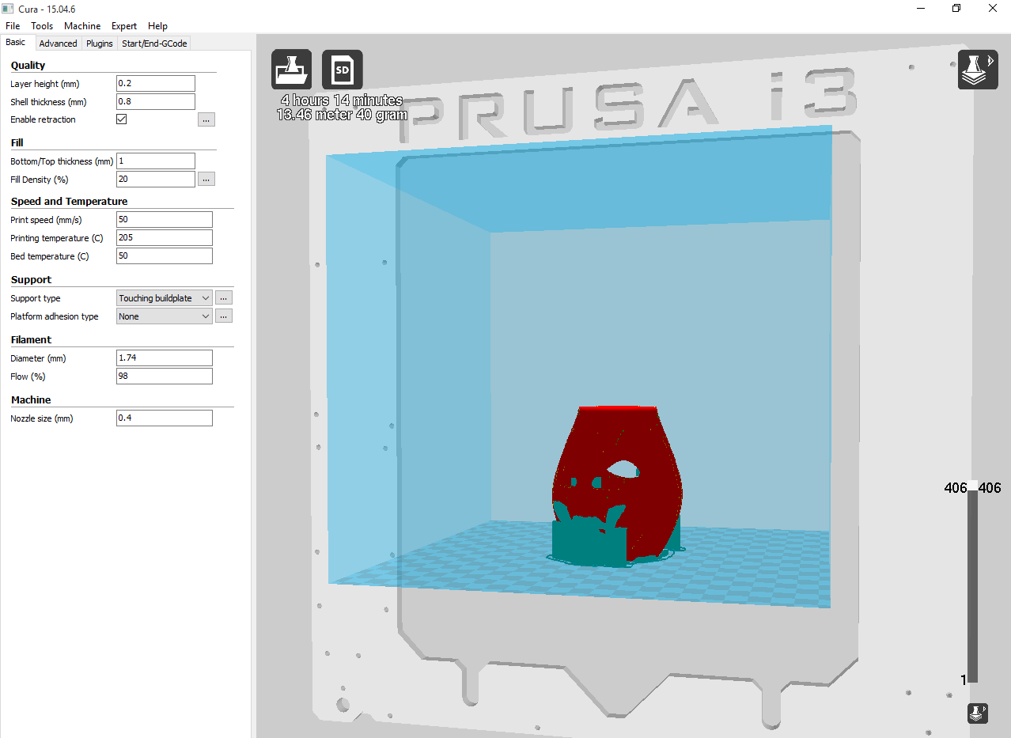Select the red vase model in viewport
This screenshot has width=1011, height=738.
(x=617, y=484)
